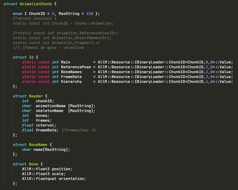
Task: Click '[MaxString]' after animationName
Action: 81,106
